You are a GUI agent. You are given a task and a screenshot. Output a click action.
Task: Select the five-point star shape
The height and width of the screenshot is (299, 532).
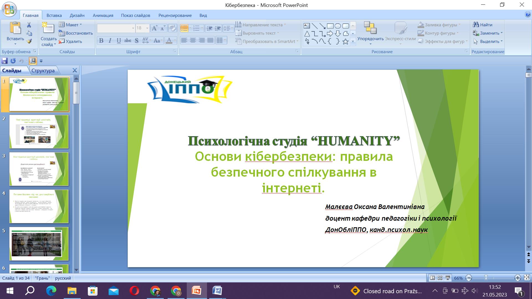345,42
